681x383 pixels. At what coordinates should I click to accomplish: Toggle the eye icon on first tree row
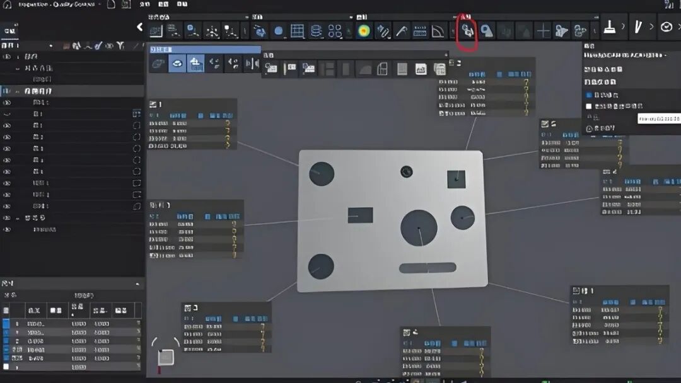pos(8,57)
